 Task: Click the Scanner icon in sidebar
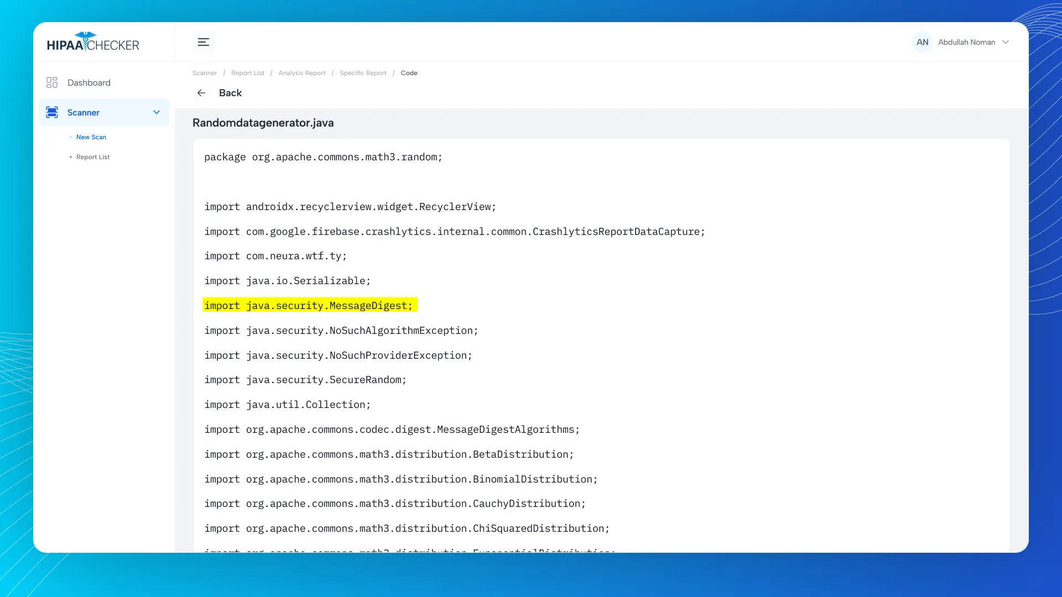52,112
